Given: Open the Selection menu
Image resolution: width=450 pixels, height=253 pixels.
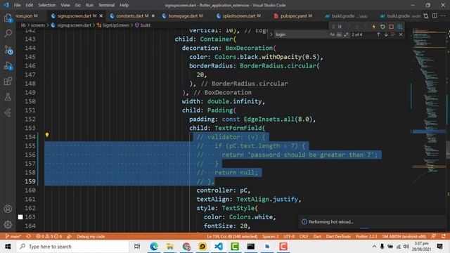Looking at the screenshot, I should coord(47,5).
